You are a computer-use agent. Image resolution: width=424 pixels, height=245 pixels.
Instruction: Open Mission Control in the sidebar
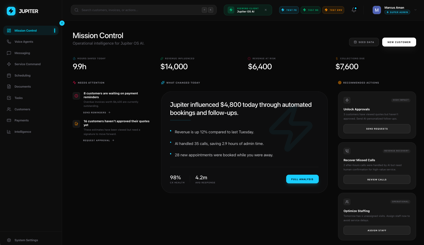tap(31, 31)
